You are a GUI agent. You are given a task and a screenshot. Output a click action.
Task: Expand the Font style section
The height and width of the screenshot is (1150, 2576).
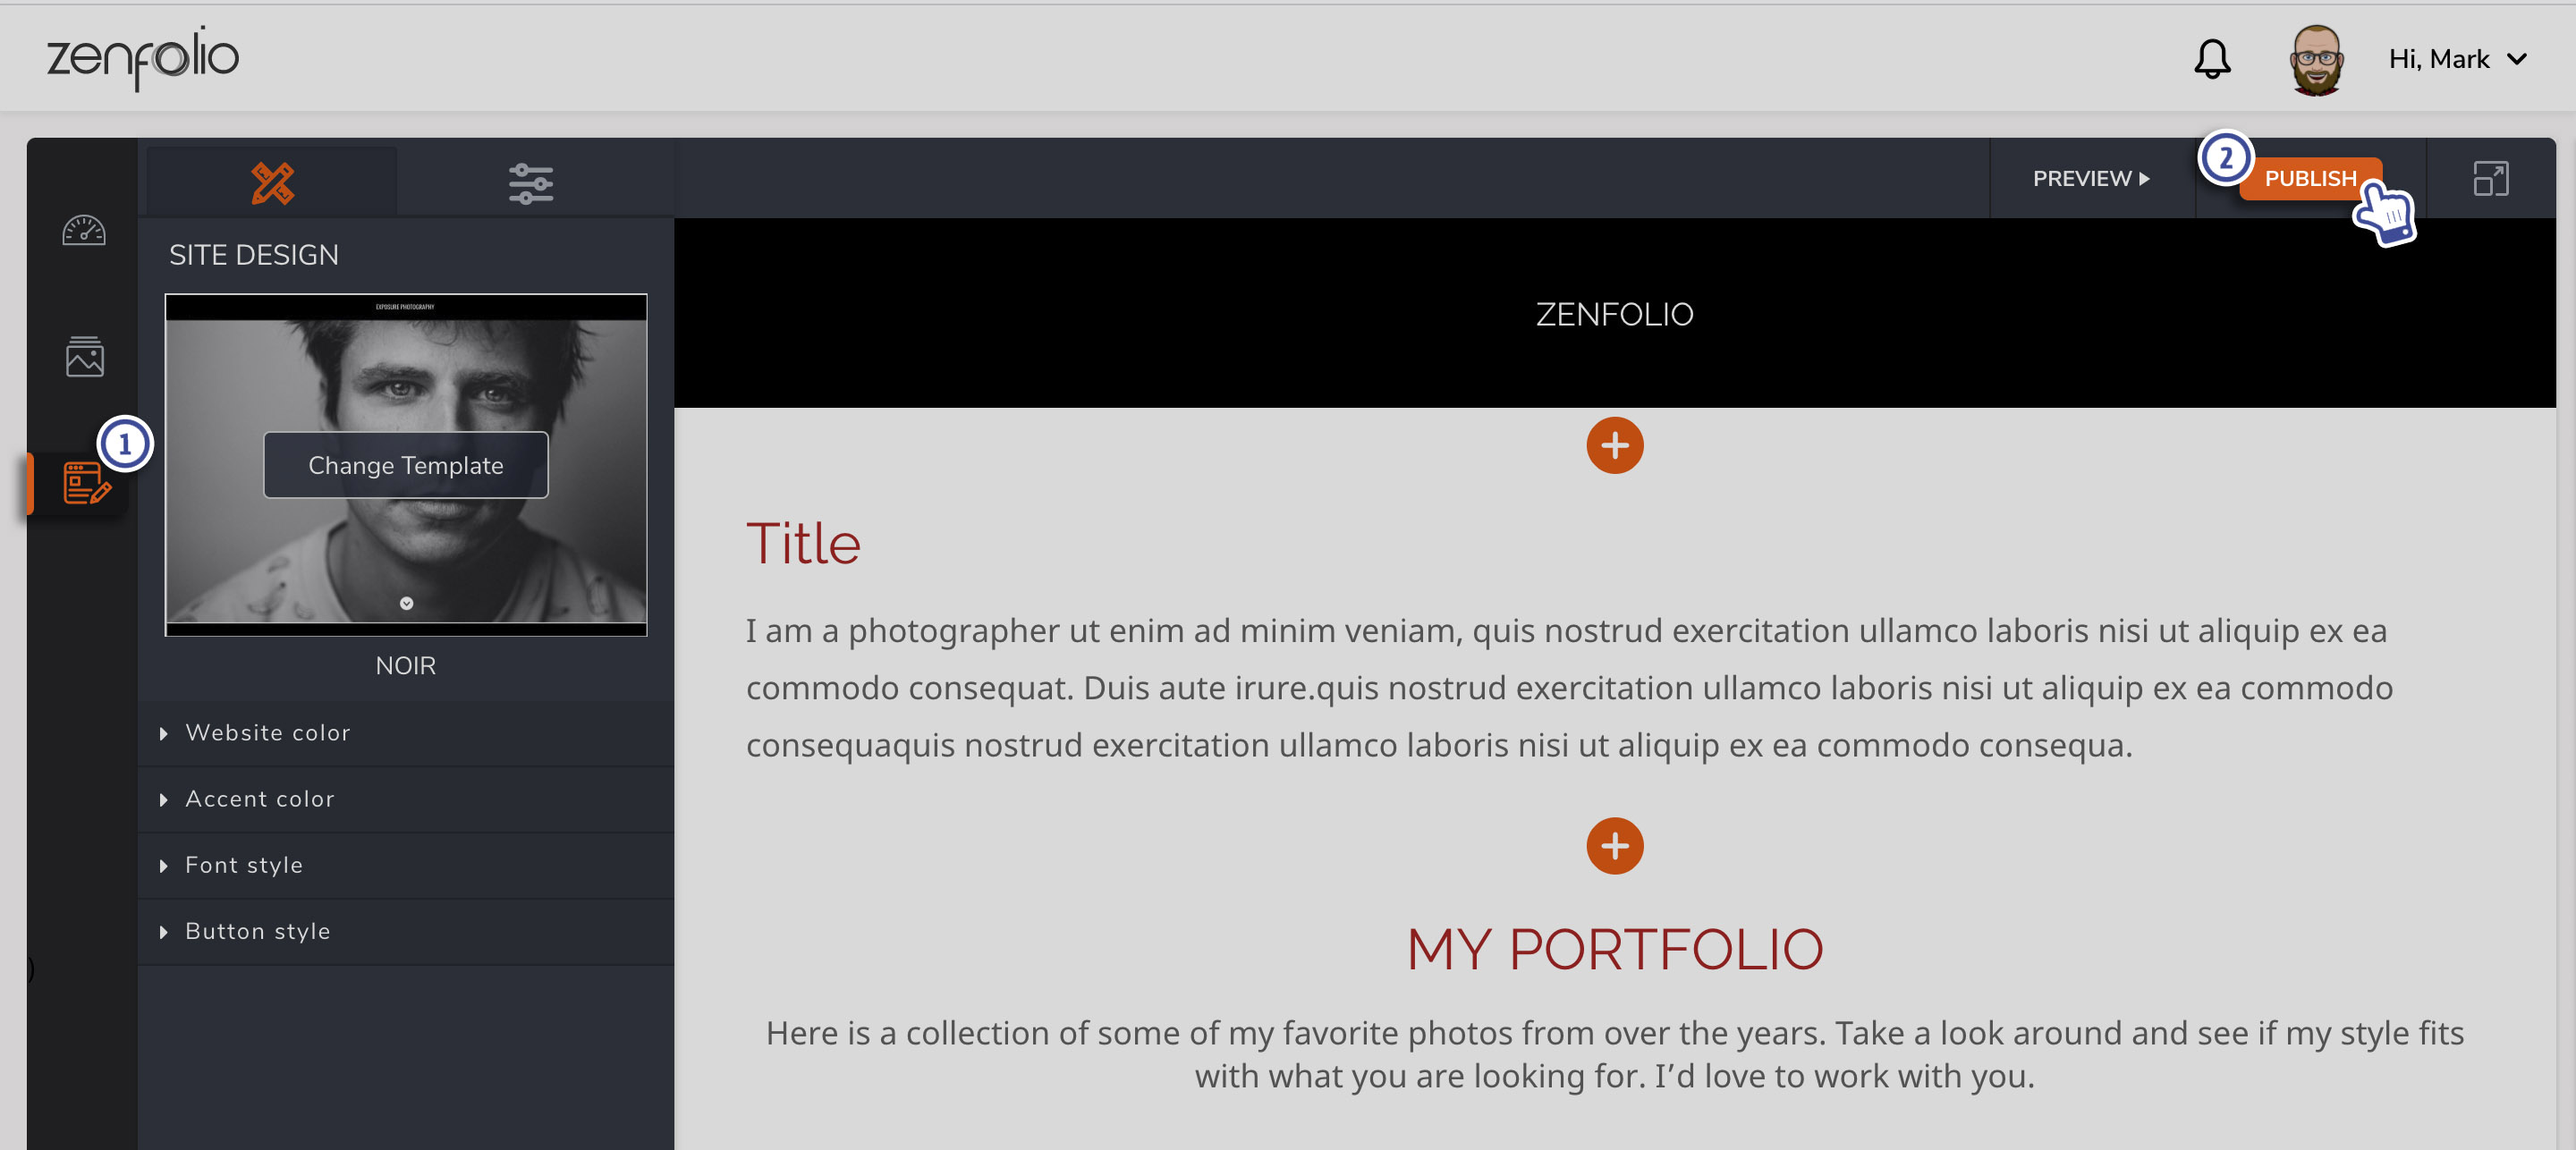(x=243, y=864)
